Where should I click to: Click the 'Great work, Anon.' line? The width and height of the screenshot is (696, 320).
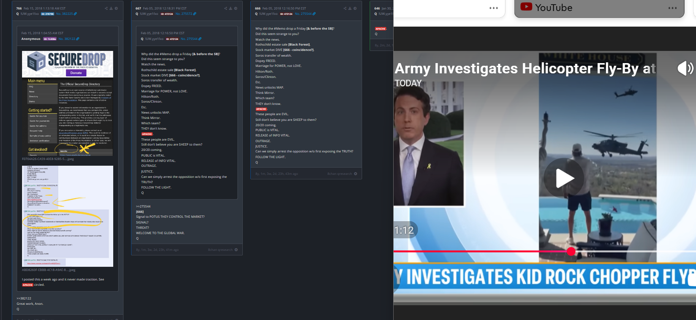click(x=30, y=304)
